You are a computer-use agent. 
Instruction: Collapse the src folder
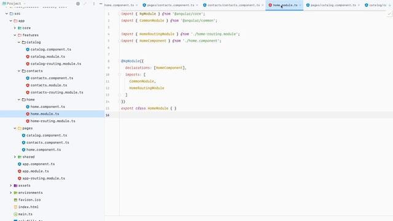[7, 14]
